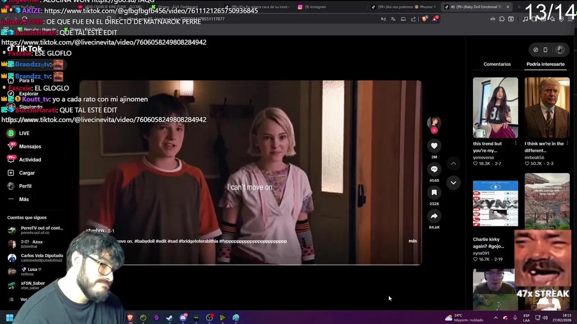
Task: Open Actividad notifications in the sidebar
Action: [24, 160]
